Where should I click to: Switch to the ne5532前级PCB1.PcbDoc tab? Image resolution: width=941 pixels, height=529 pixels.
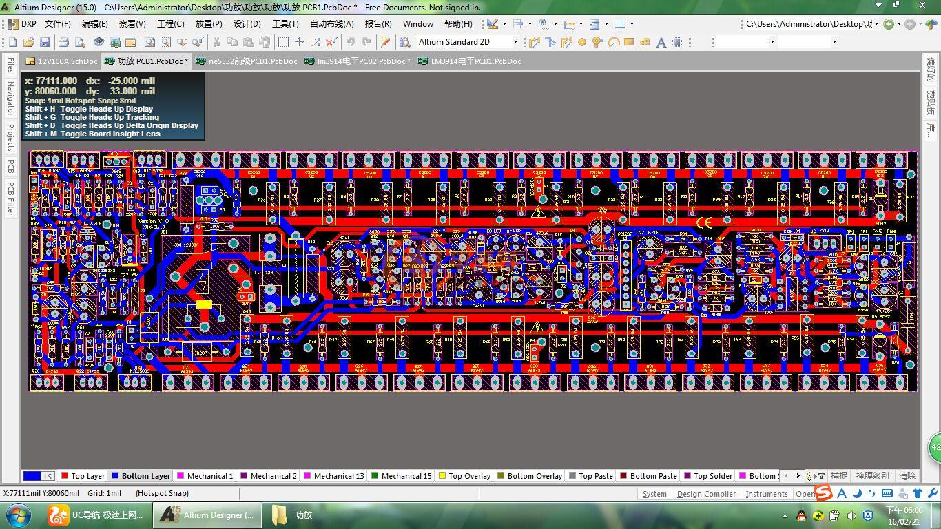point(247,61)
